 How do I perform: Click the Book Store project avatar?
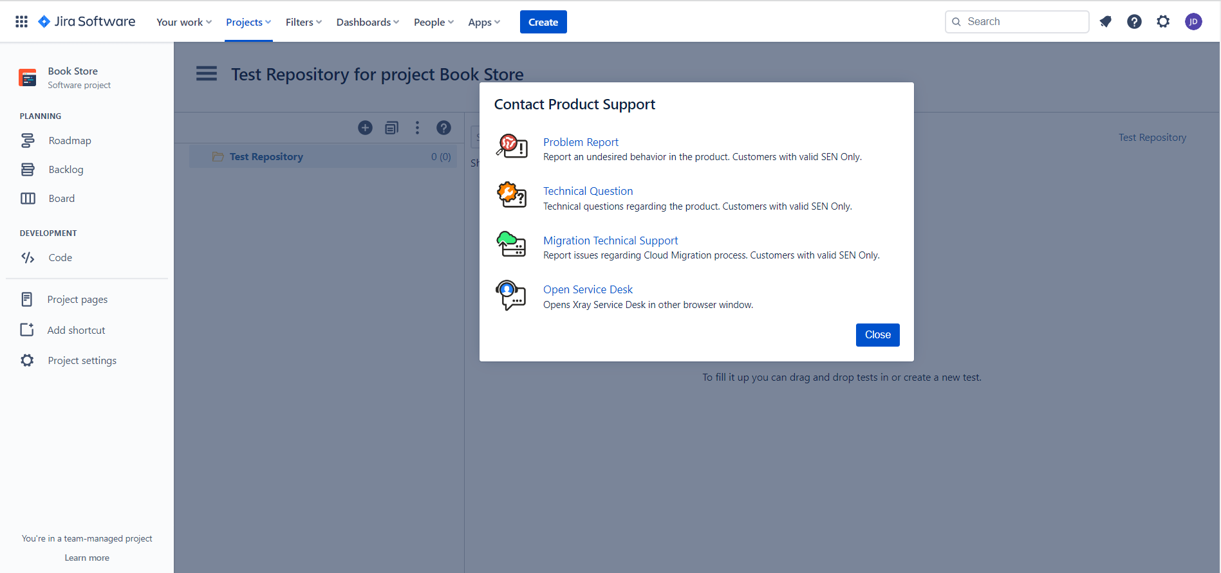coord(28,78)
